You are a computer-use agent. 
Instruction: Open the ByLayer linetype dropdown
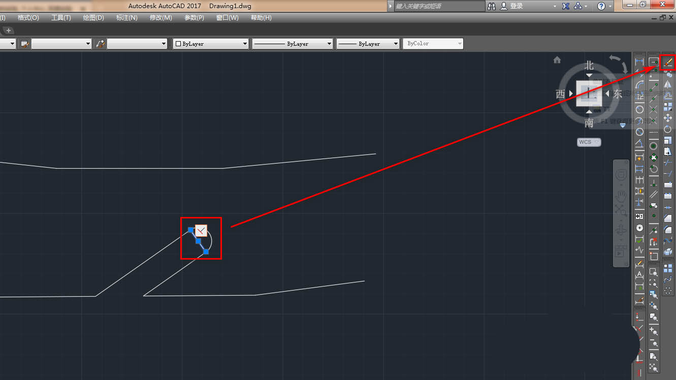pos(293,44)
